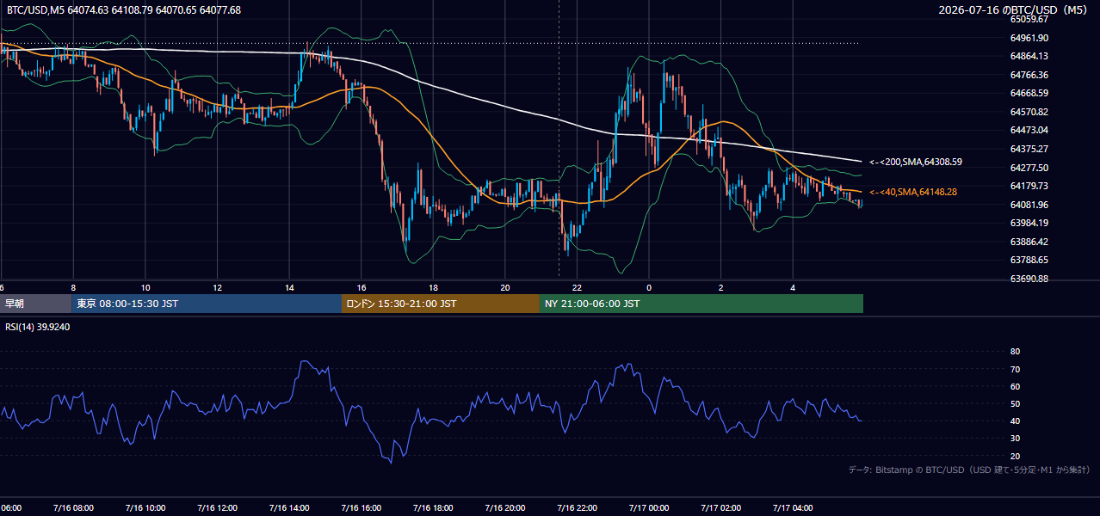The width and height of the screenshot is (1100, 516).
Task: Click the price axis value 63886.42
Action: (x=1029, y=242)
